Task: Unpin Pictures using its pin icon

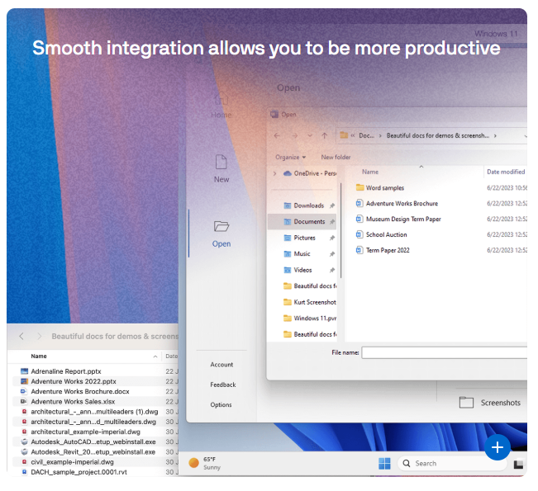Action: 331,238
